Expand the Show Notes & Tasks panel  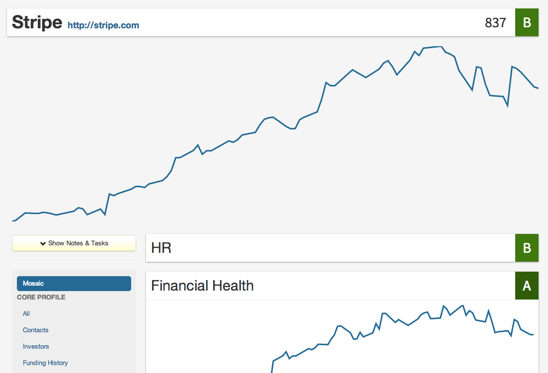point(74,243)
